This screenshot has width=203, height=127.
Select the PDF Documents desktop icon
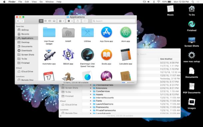pos(192,87)
